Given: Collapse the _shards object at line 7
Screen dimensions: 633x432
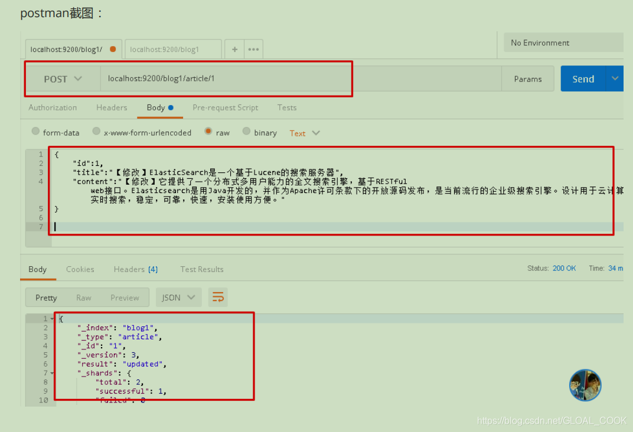Looking at the screenshot, I should 52,373.
